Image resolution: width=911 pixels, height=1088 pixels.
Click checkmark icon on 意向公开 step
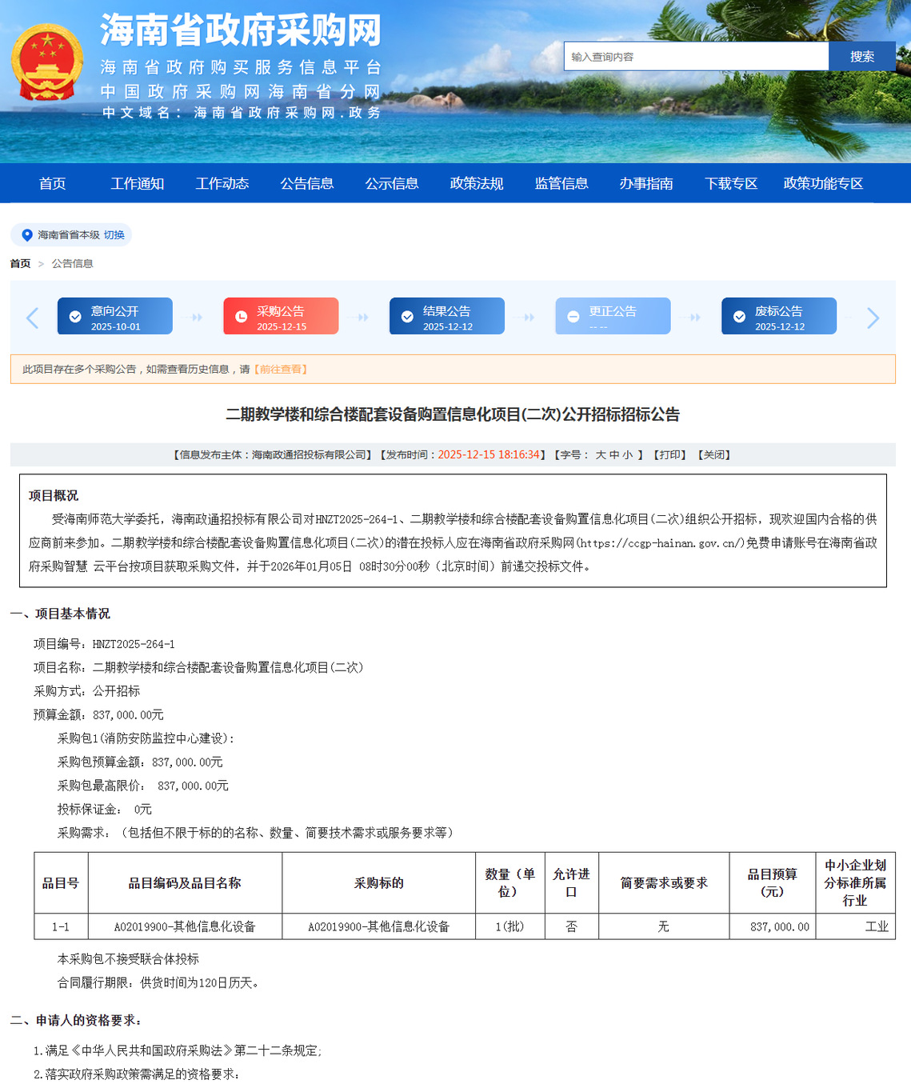75,317
